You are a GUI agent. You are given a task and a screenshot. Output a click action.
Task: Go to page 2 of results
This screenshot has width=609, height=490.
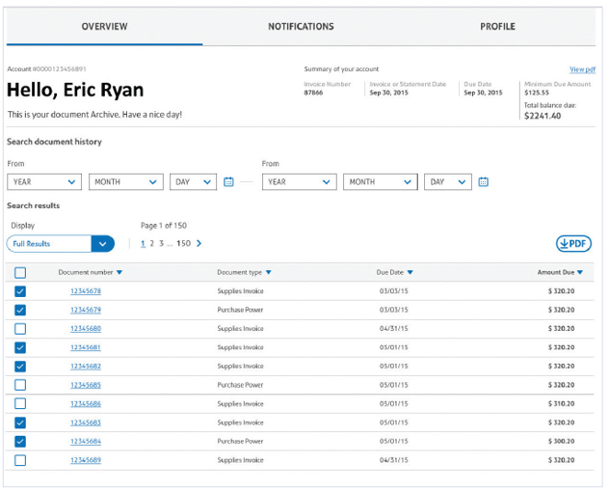click(151, 244)
